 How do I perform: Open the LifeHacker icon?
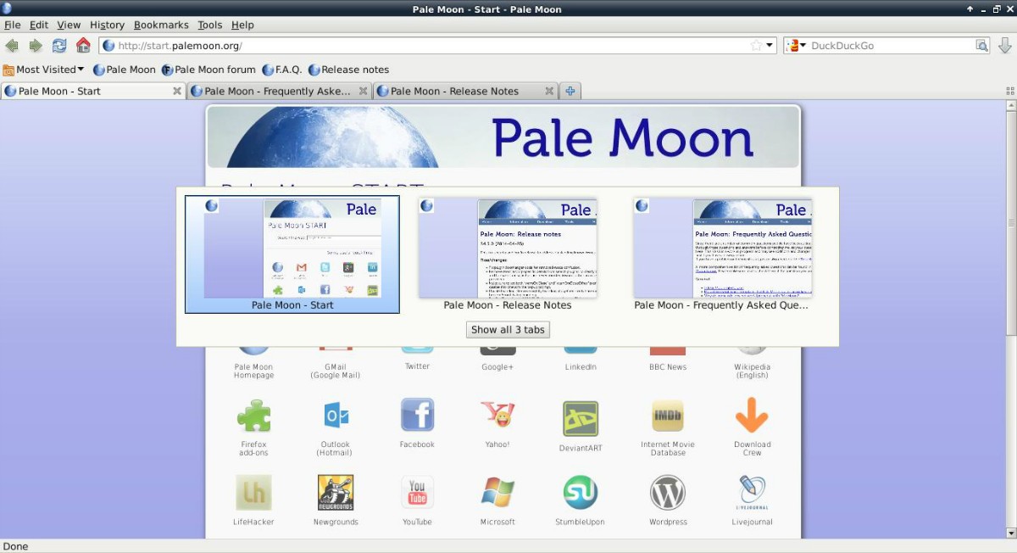[x=254, y=493]
